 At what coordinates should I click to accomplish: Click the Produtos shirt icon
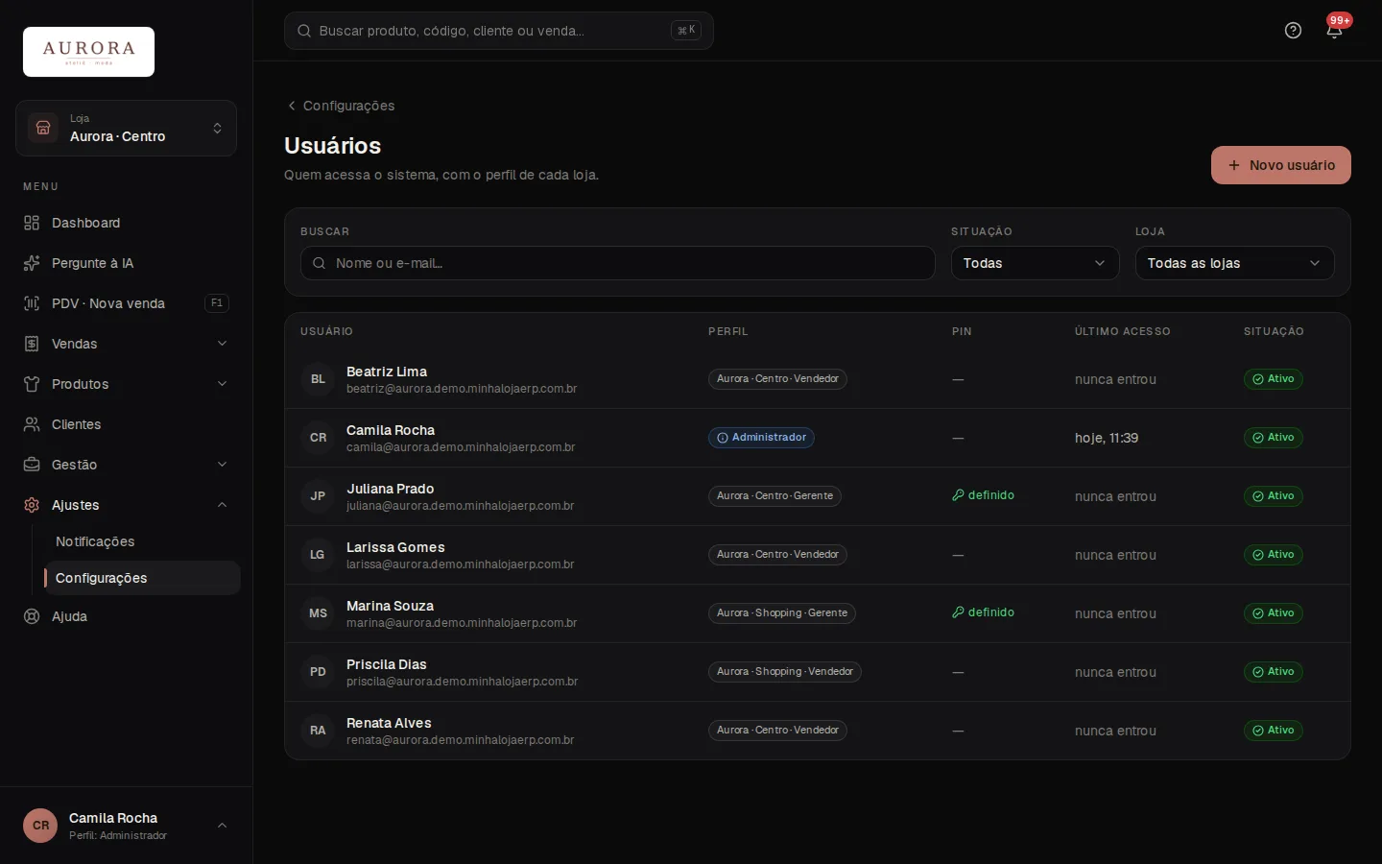[x=32, y=384]
